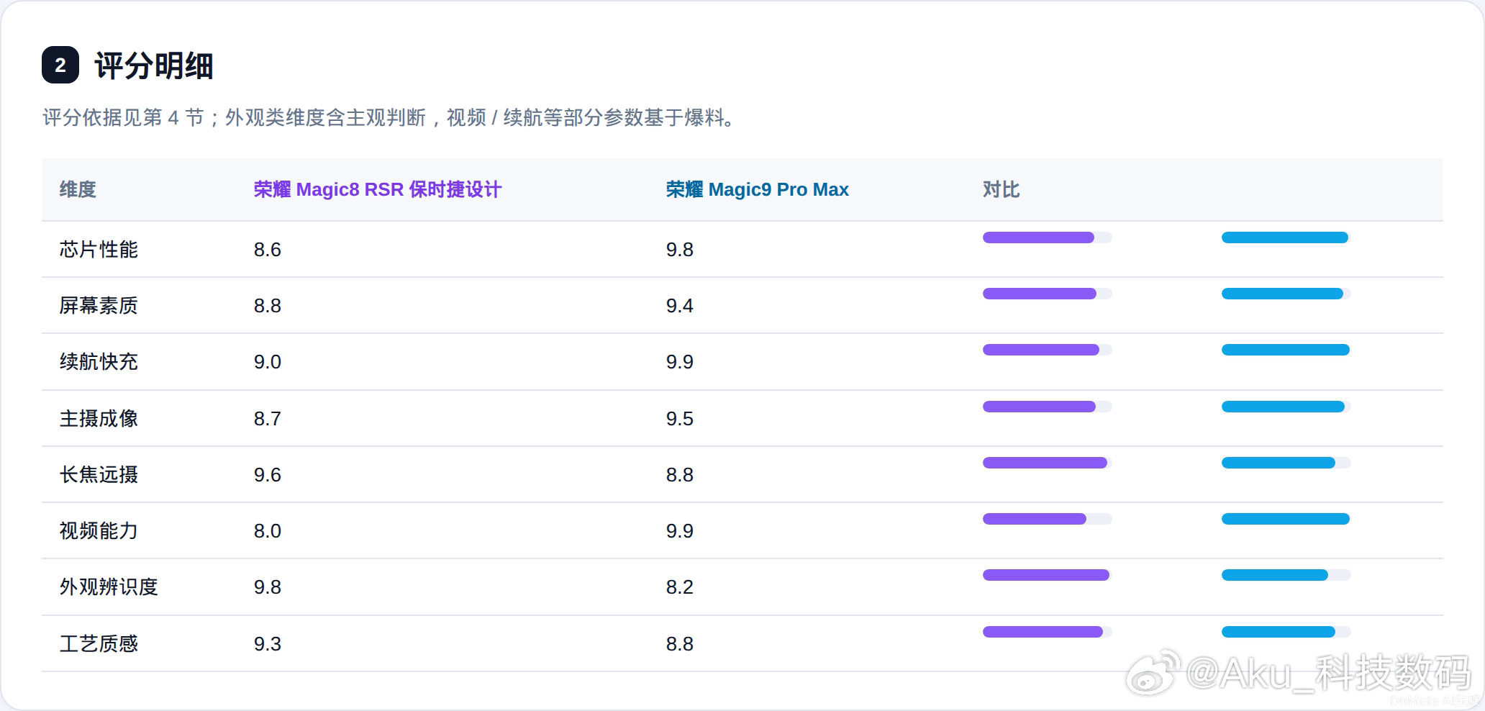
Task: Select the 芯片性能 row label
Action: point(99,250)
